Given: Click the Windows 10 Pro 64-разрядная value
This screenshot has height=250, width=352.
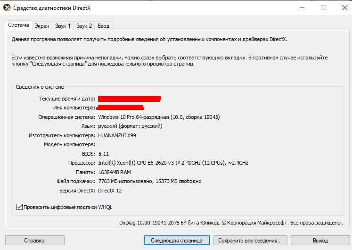Looking at the screenshot, I should pos(159,117).
